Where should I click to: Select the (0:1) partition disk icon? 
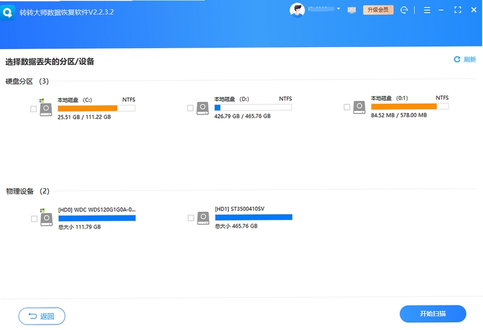click(x=359, y=107)
